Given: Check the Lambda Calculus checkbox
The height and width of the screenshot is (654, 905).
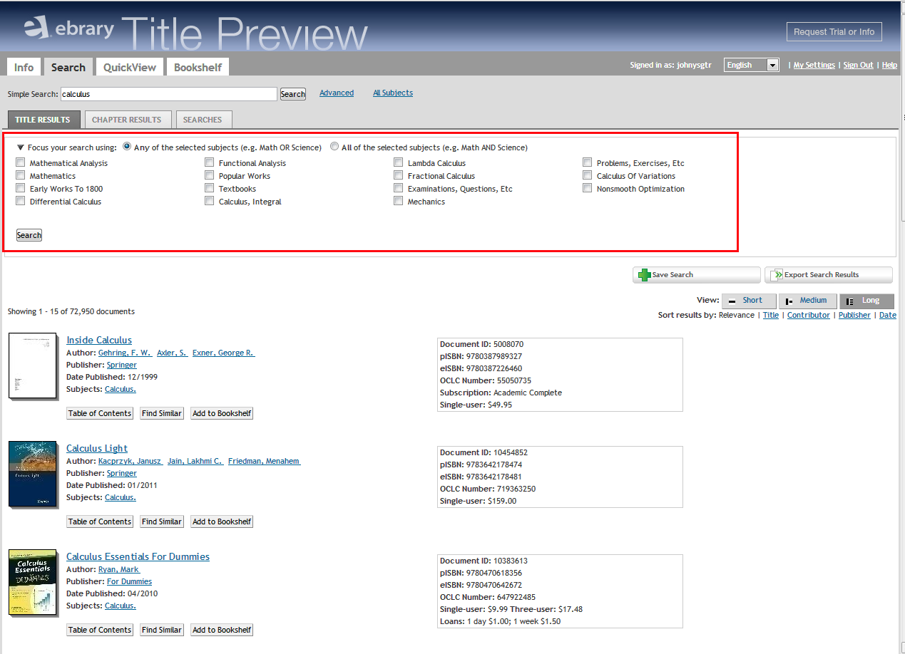Looking at the screenshot, I should pyautogui.click(x=399, y=162).
